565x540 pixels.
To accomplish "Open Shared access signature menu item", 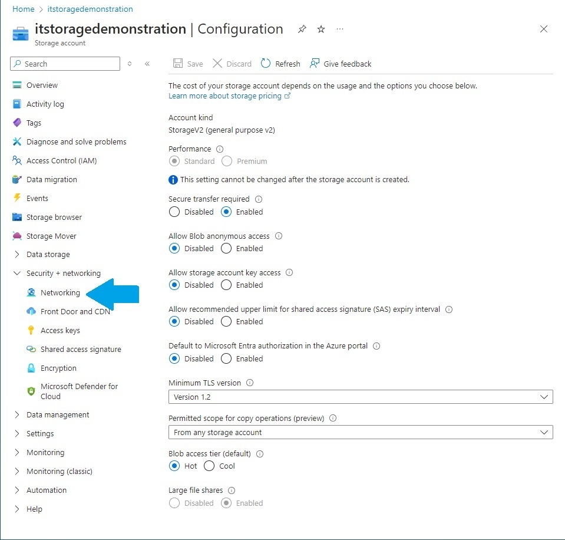I will pyautogui.click(x=81, y=349).
